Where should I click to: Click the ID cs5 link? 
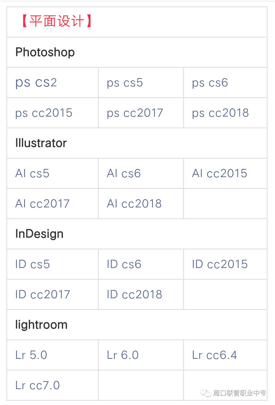[x=33, y=264]
